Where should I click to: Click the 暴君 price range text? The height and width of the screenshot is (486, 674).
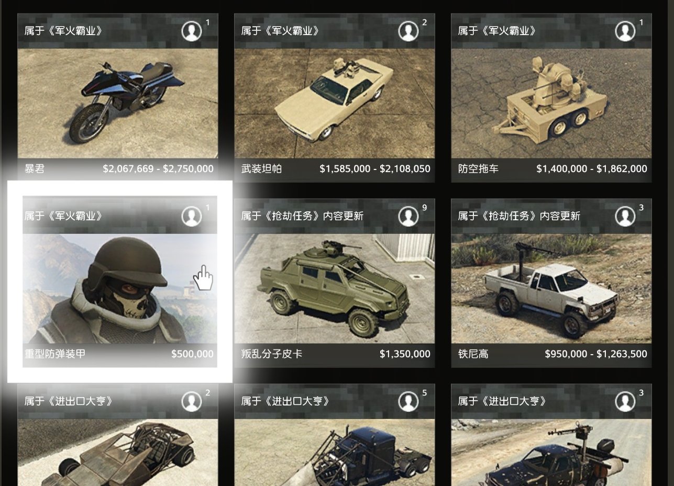158,169
